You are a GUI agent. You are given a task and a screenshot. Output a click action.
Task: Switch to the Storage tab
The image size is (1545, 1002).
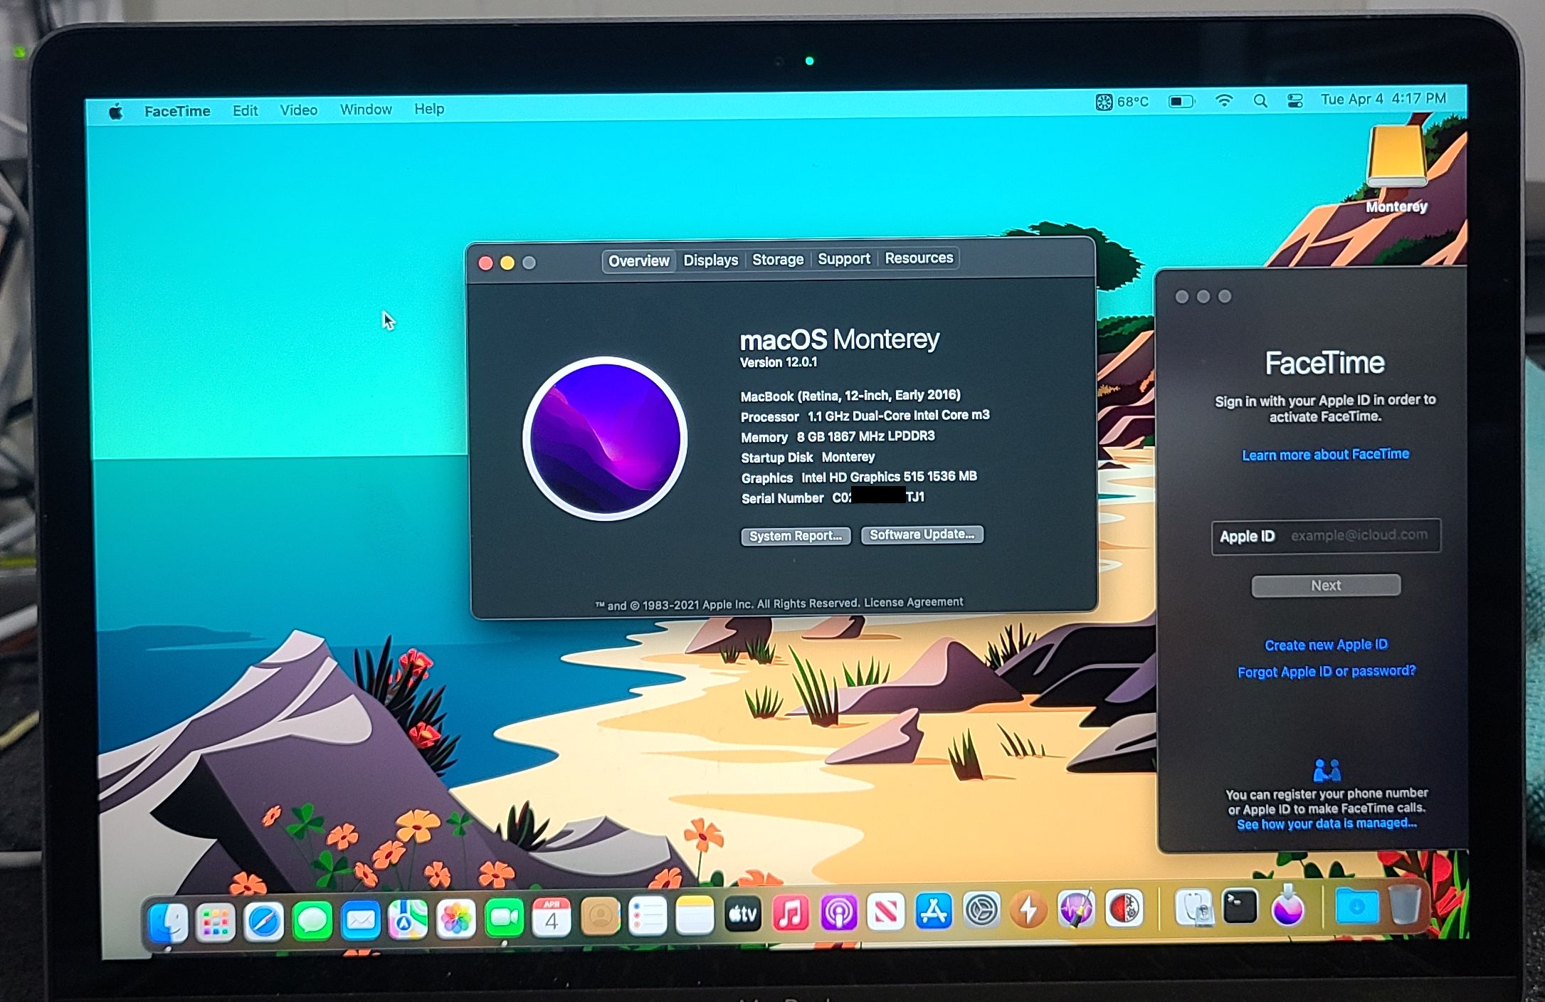click(777, 260)
